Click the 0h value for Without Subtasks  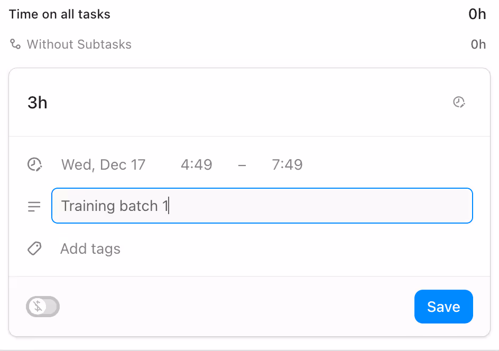[478, 44]
